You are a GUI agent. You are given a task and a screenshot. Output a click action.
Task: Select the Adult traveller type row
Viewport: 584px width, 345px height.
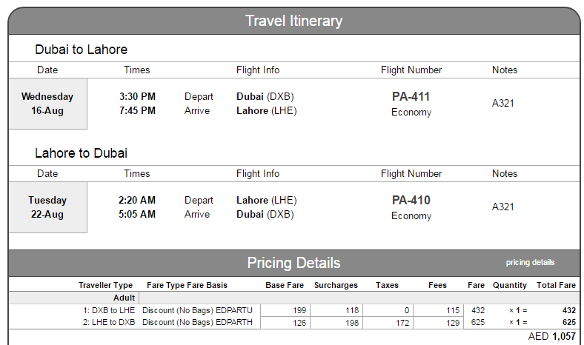294,298
